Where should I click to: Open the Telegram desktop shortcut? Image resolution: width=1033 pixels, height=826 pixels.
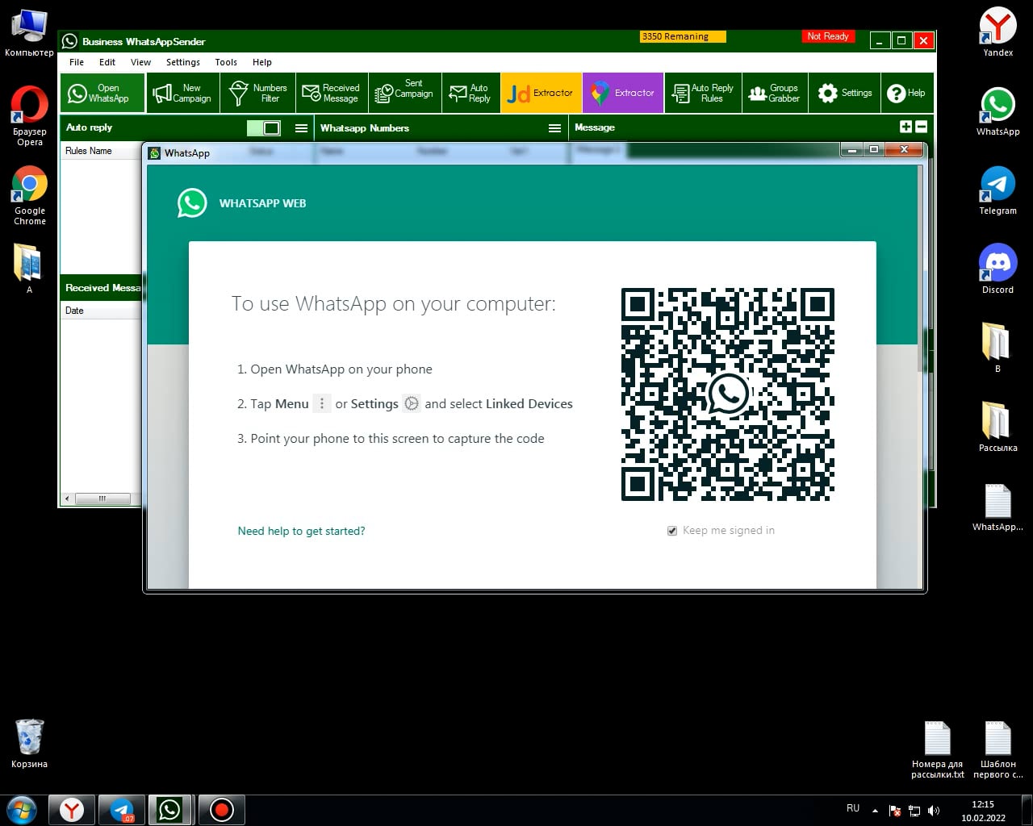[x=997, y=190]
